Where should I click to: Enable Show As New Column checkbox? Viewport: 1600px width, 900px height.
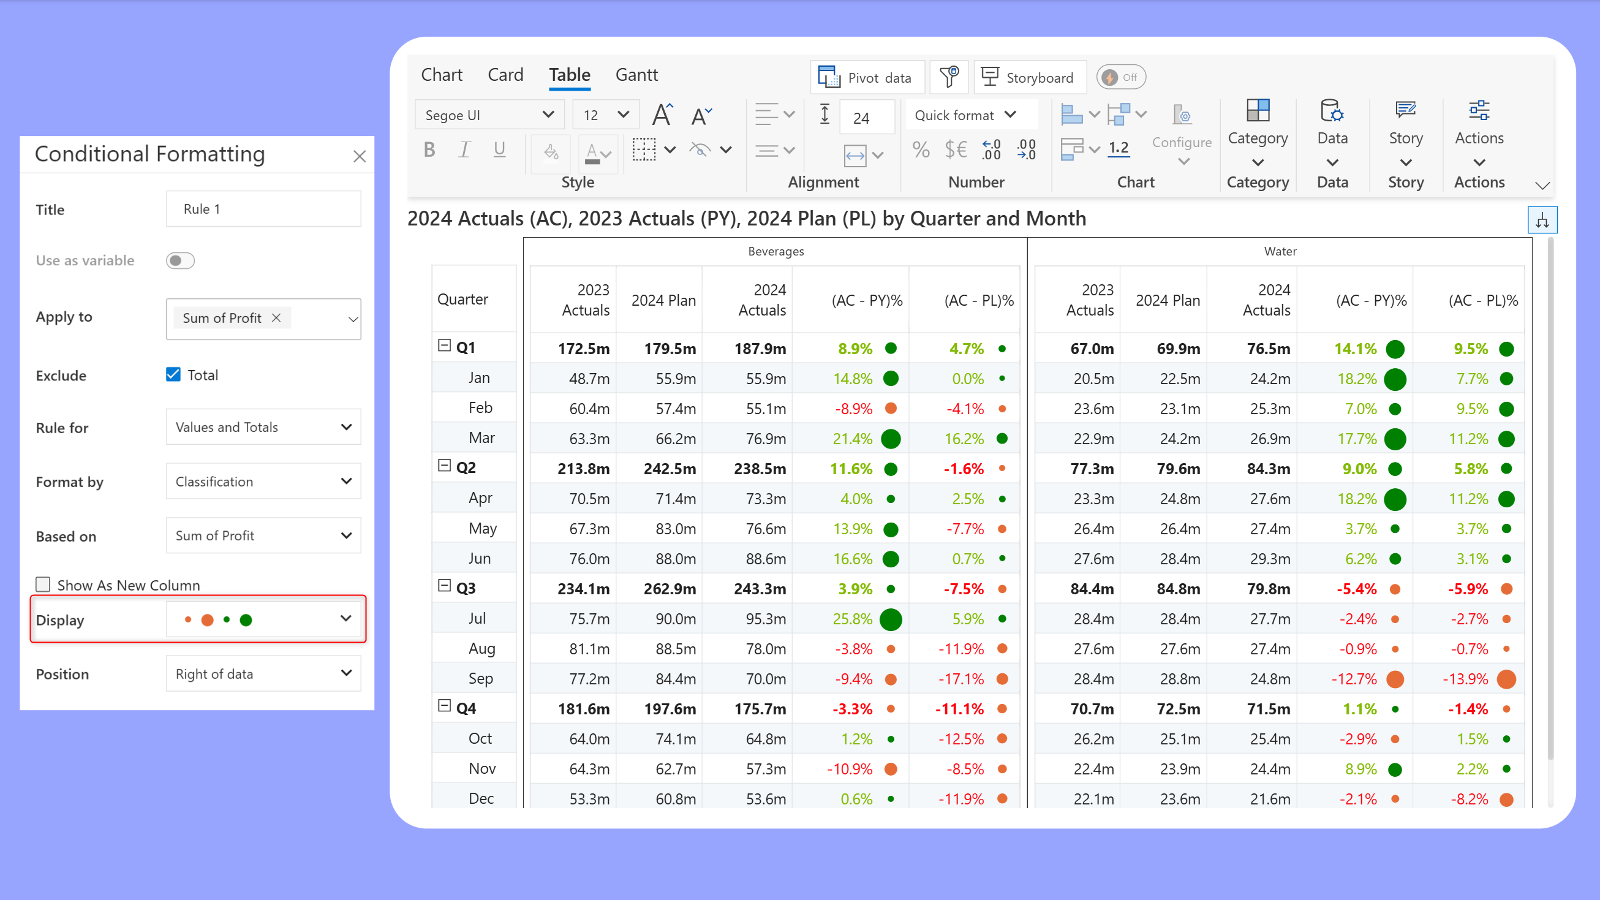[x=43, y=584]
